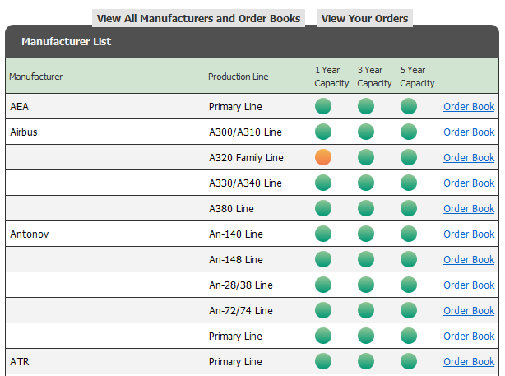Screen dimensions: 505x376
Task: Click A300/A310 Line 3 Year capacity circle
Action: pos(366,132)
